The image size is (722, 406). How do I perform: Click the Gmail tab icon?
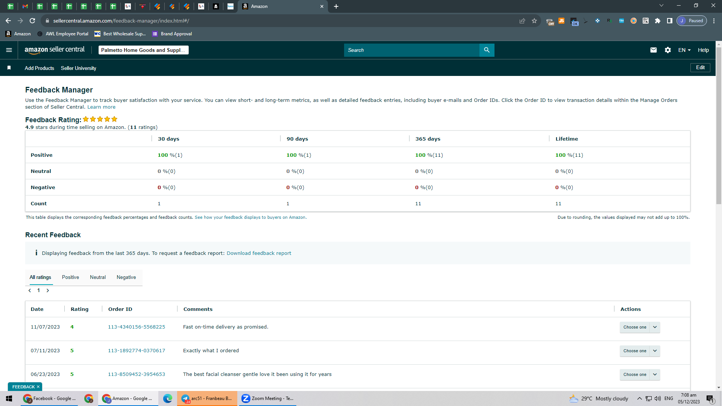pos(25,6)
